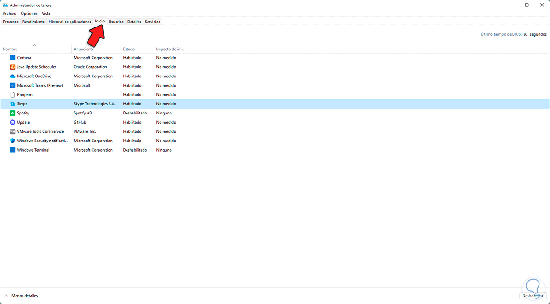This screenshot has width=550, height=304.
Task: Select VMware Tools Core Service entry
Action: (40, 131)
